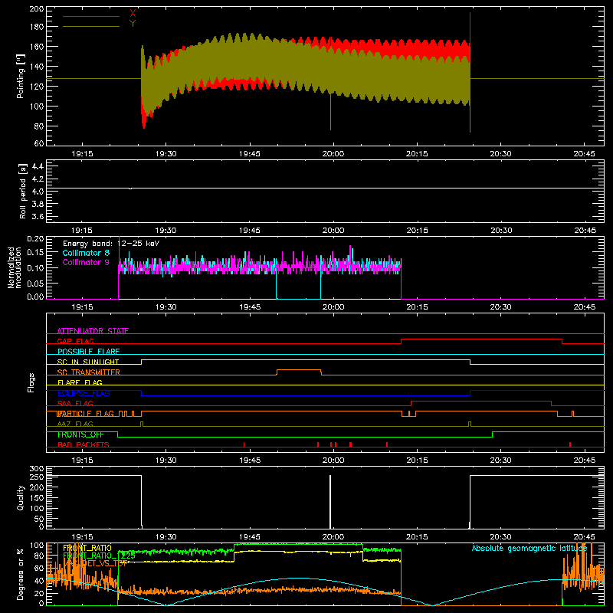Screen dimensions: 613x613
Task: Click the red 'BAD_PACKETS' flag label
Action: click(84, 444)
